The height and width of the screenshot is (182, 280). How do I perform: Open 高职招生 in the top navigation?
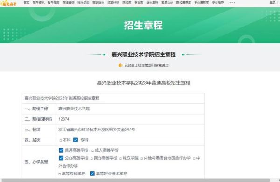(98, 2)
